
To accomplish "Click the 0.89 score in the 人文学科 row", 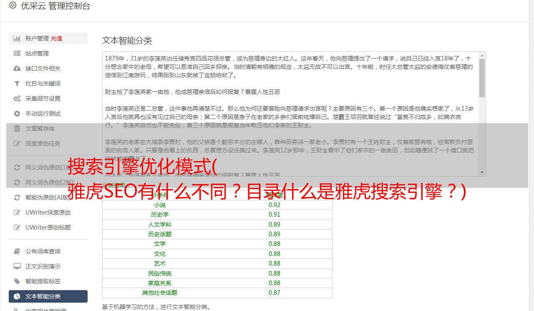I will [x=275, y=225].
